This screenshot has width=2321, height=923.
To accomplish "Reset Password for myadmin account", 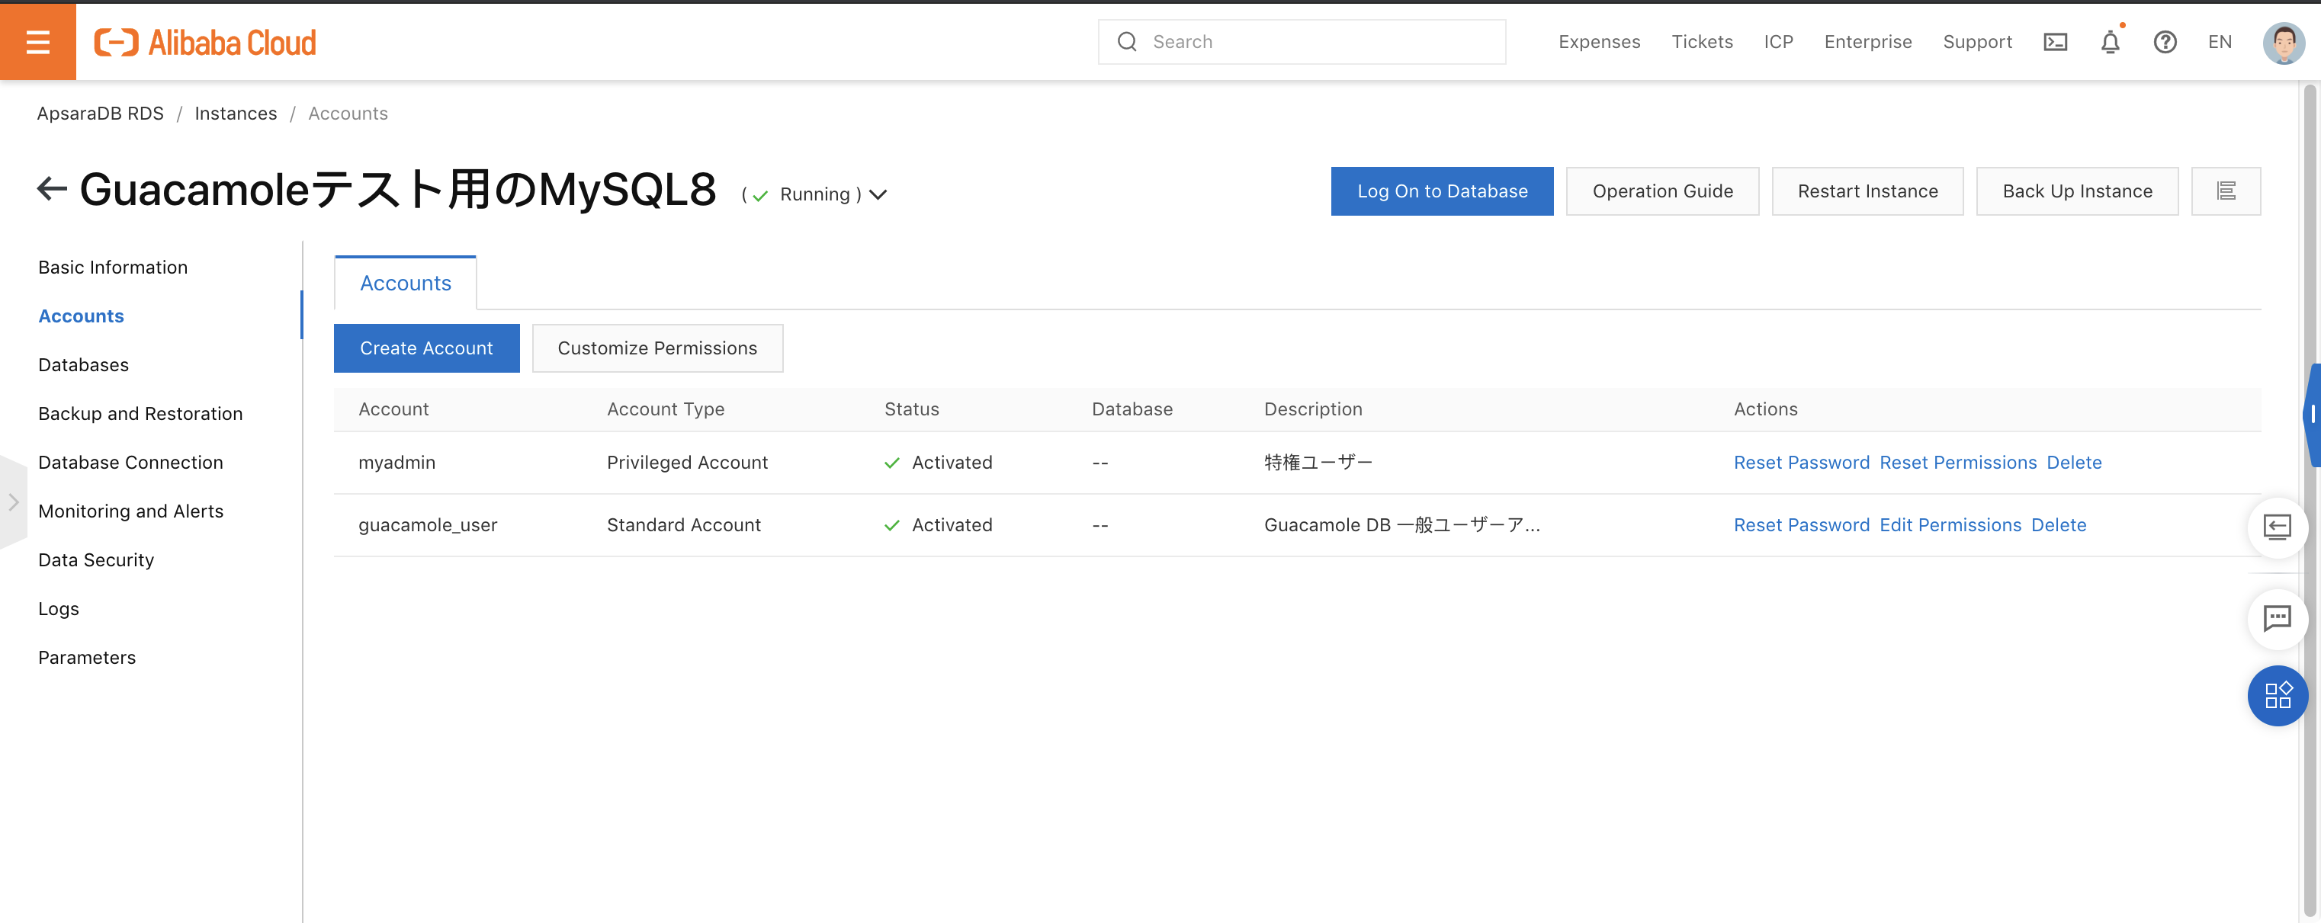I will tap(1801, 463).
